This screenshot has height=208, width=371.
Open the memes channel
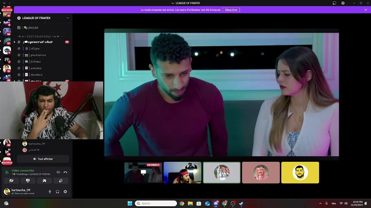43,75
